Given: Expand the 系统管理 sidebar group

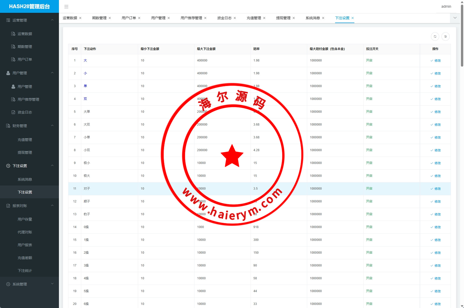Looking at the screenshot, I should point(52,284).
